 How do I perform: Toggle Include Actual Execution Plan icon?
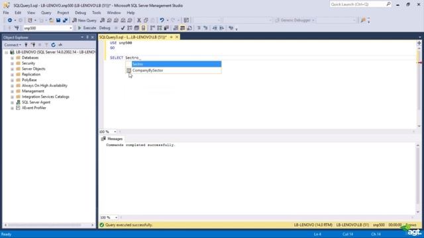point(153,28)
